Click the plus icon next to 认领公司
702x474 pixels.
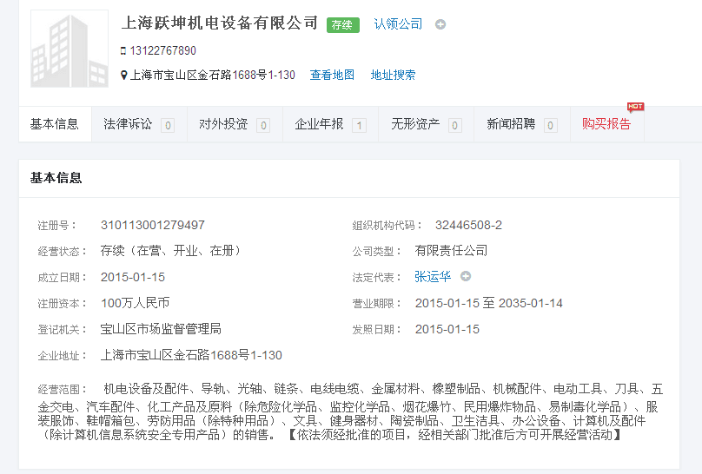click(x=440, y=24)
